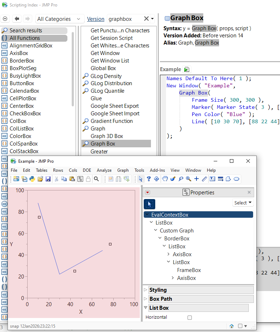Open the Select dropdown in Properties panel

click(243, 203)
